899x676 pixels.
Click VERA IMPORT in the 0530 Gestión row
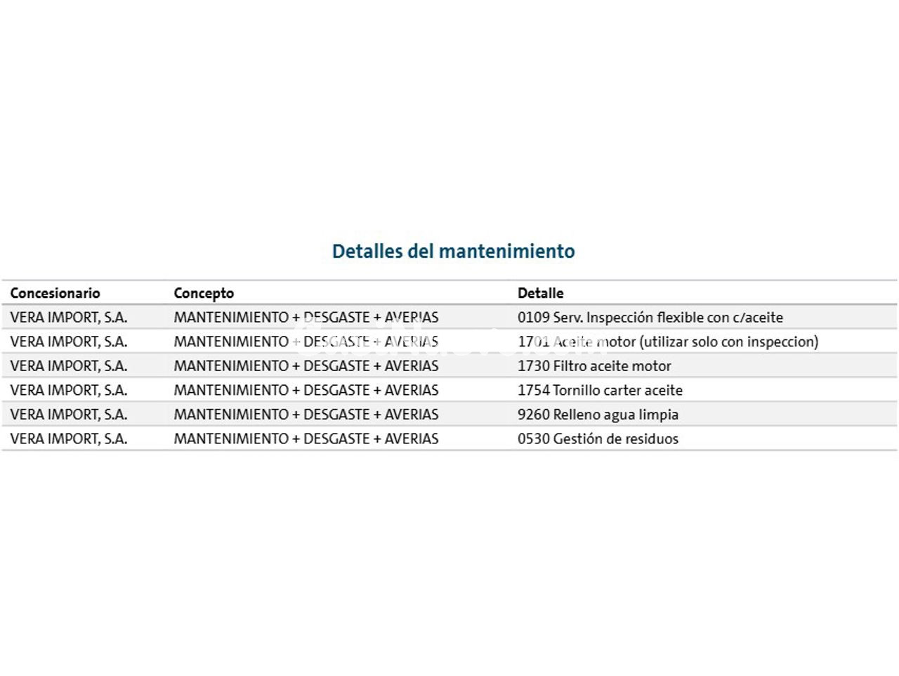pyautogui.click(x=69, y=439)
